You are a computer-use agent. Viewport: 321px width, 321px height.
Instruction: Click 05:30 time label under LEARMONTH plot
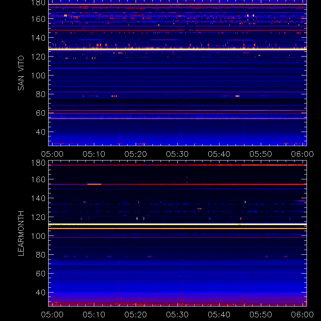(x=177, y=315)
